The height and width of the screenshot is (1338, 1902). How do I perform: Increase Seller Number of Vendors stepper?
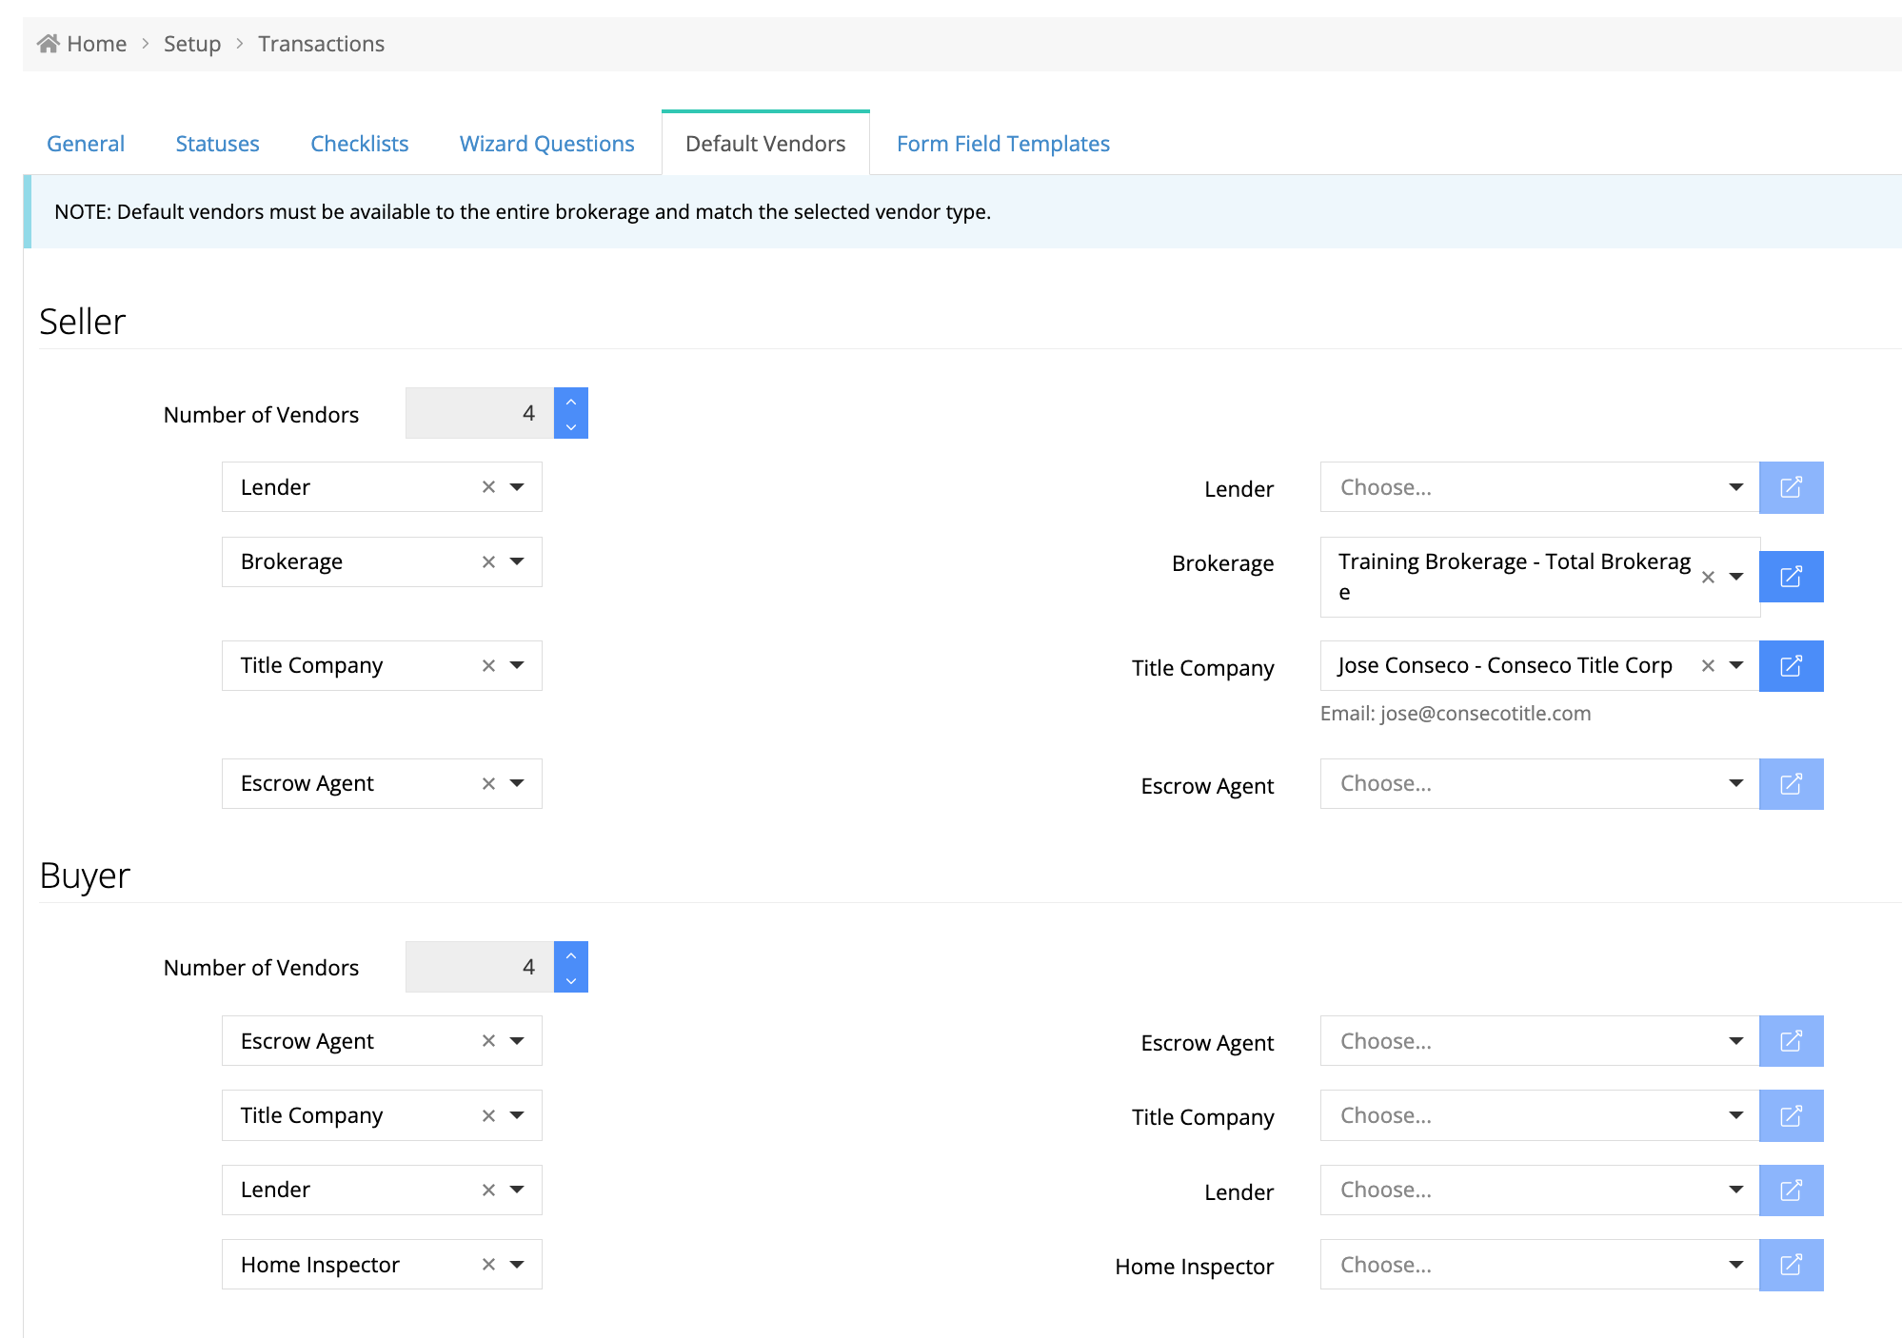click(x=571, y=402)
